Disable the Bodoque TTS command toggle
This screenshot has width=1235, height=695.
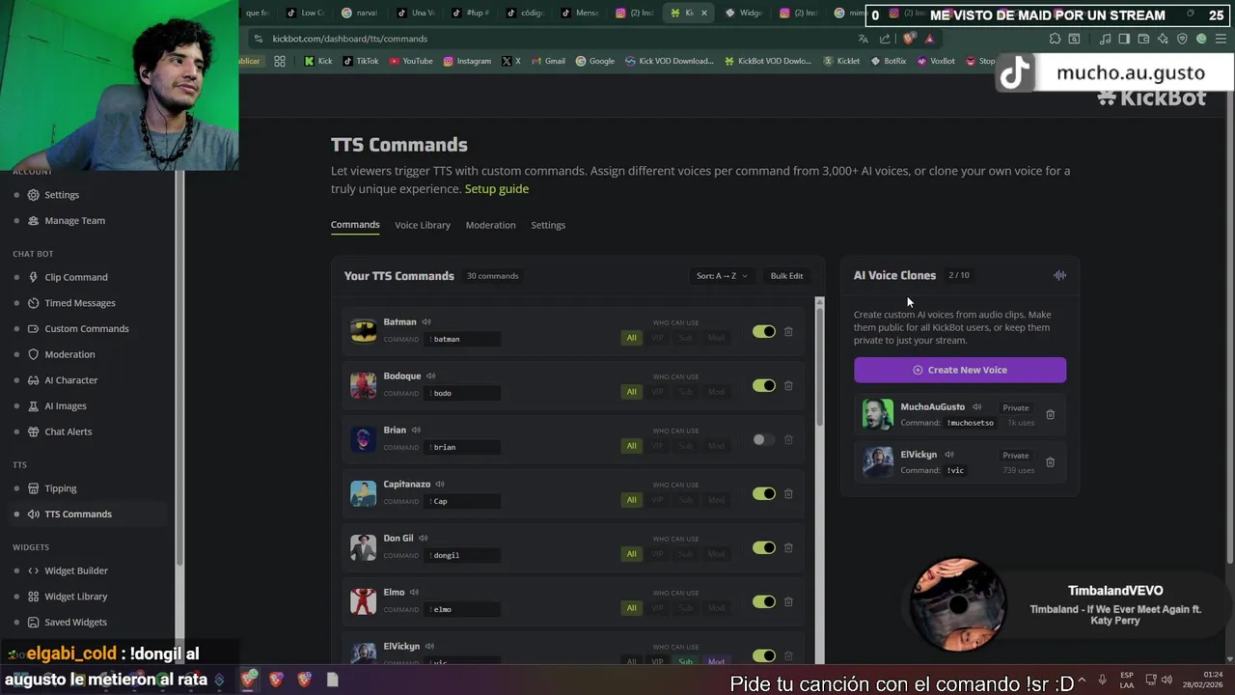(x=764, y=385)
